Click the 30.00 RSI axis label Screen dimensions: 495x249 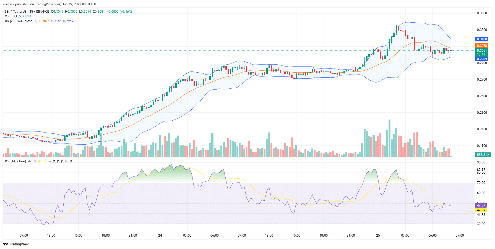click(481, 224)
